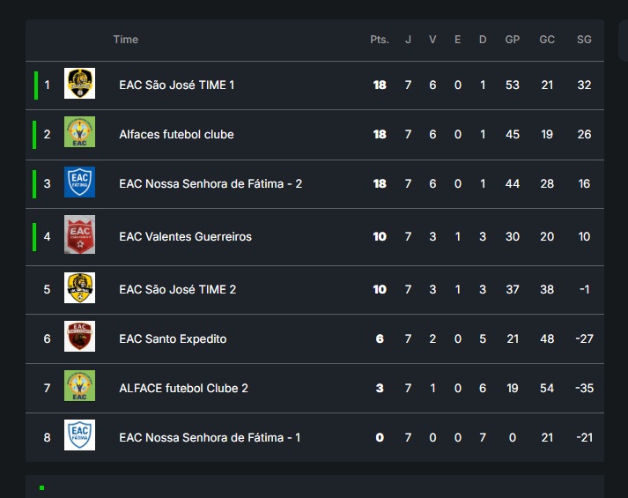
Task: Open the EAC São José TIME 1 team name
Action: coord(176,85)
